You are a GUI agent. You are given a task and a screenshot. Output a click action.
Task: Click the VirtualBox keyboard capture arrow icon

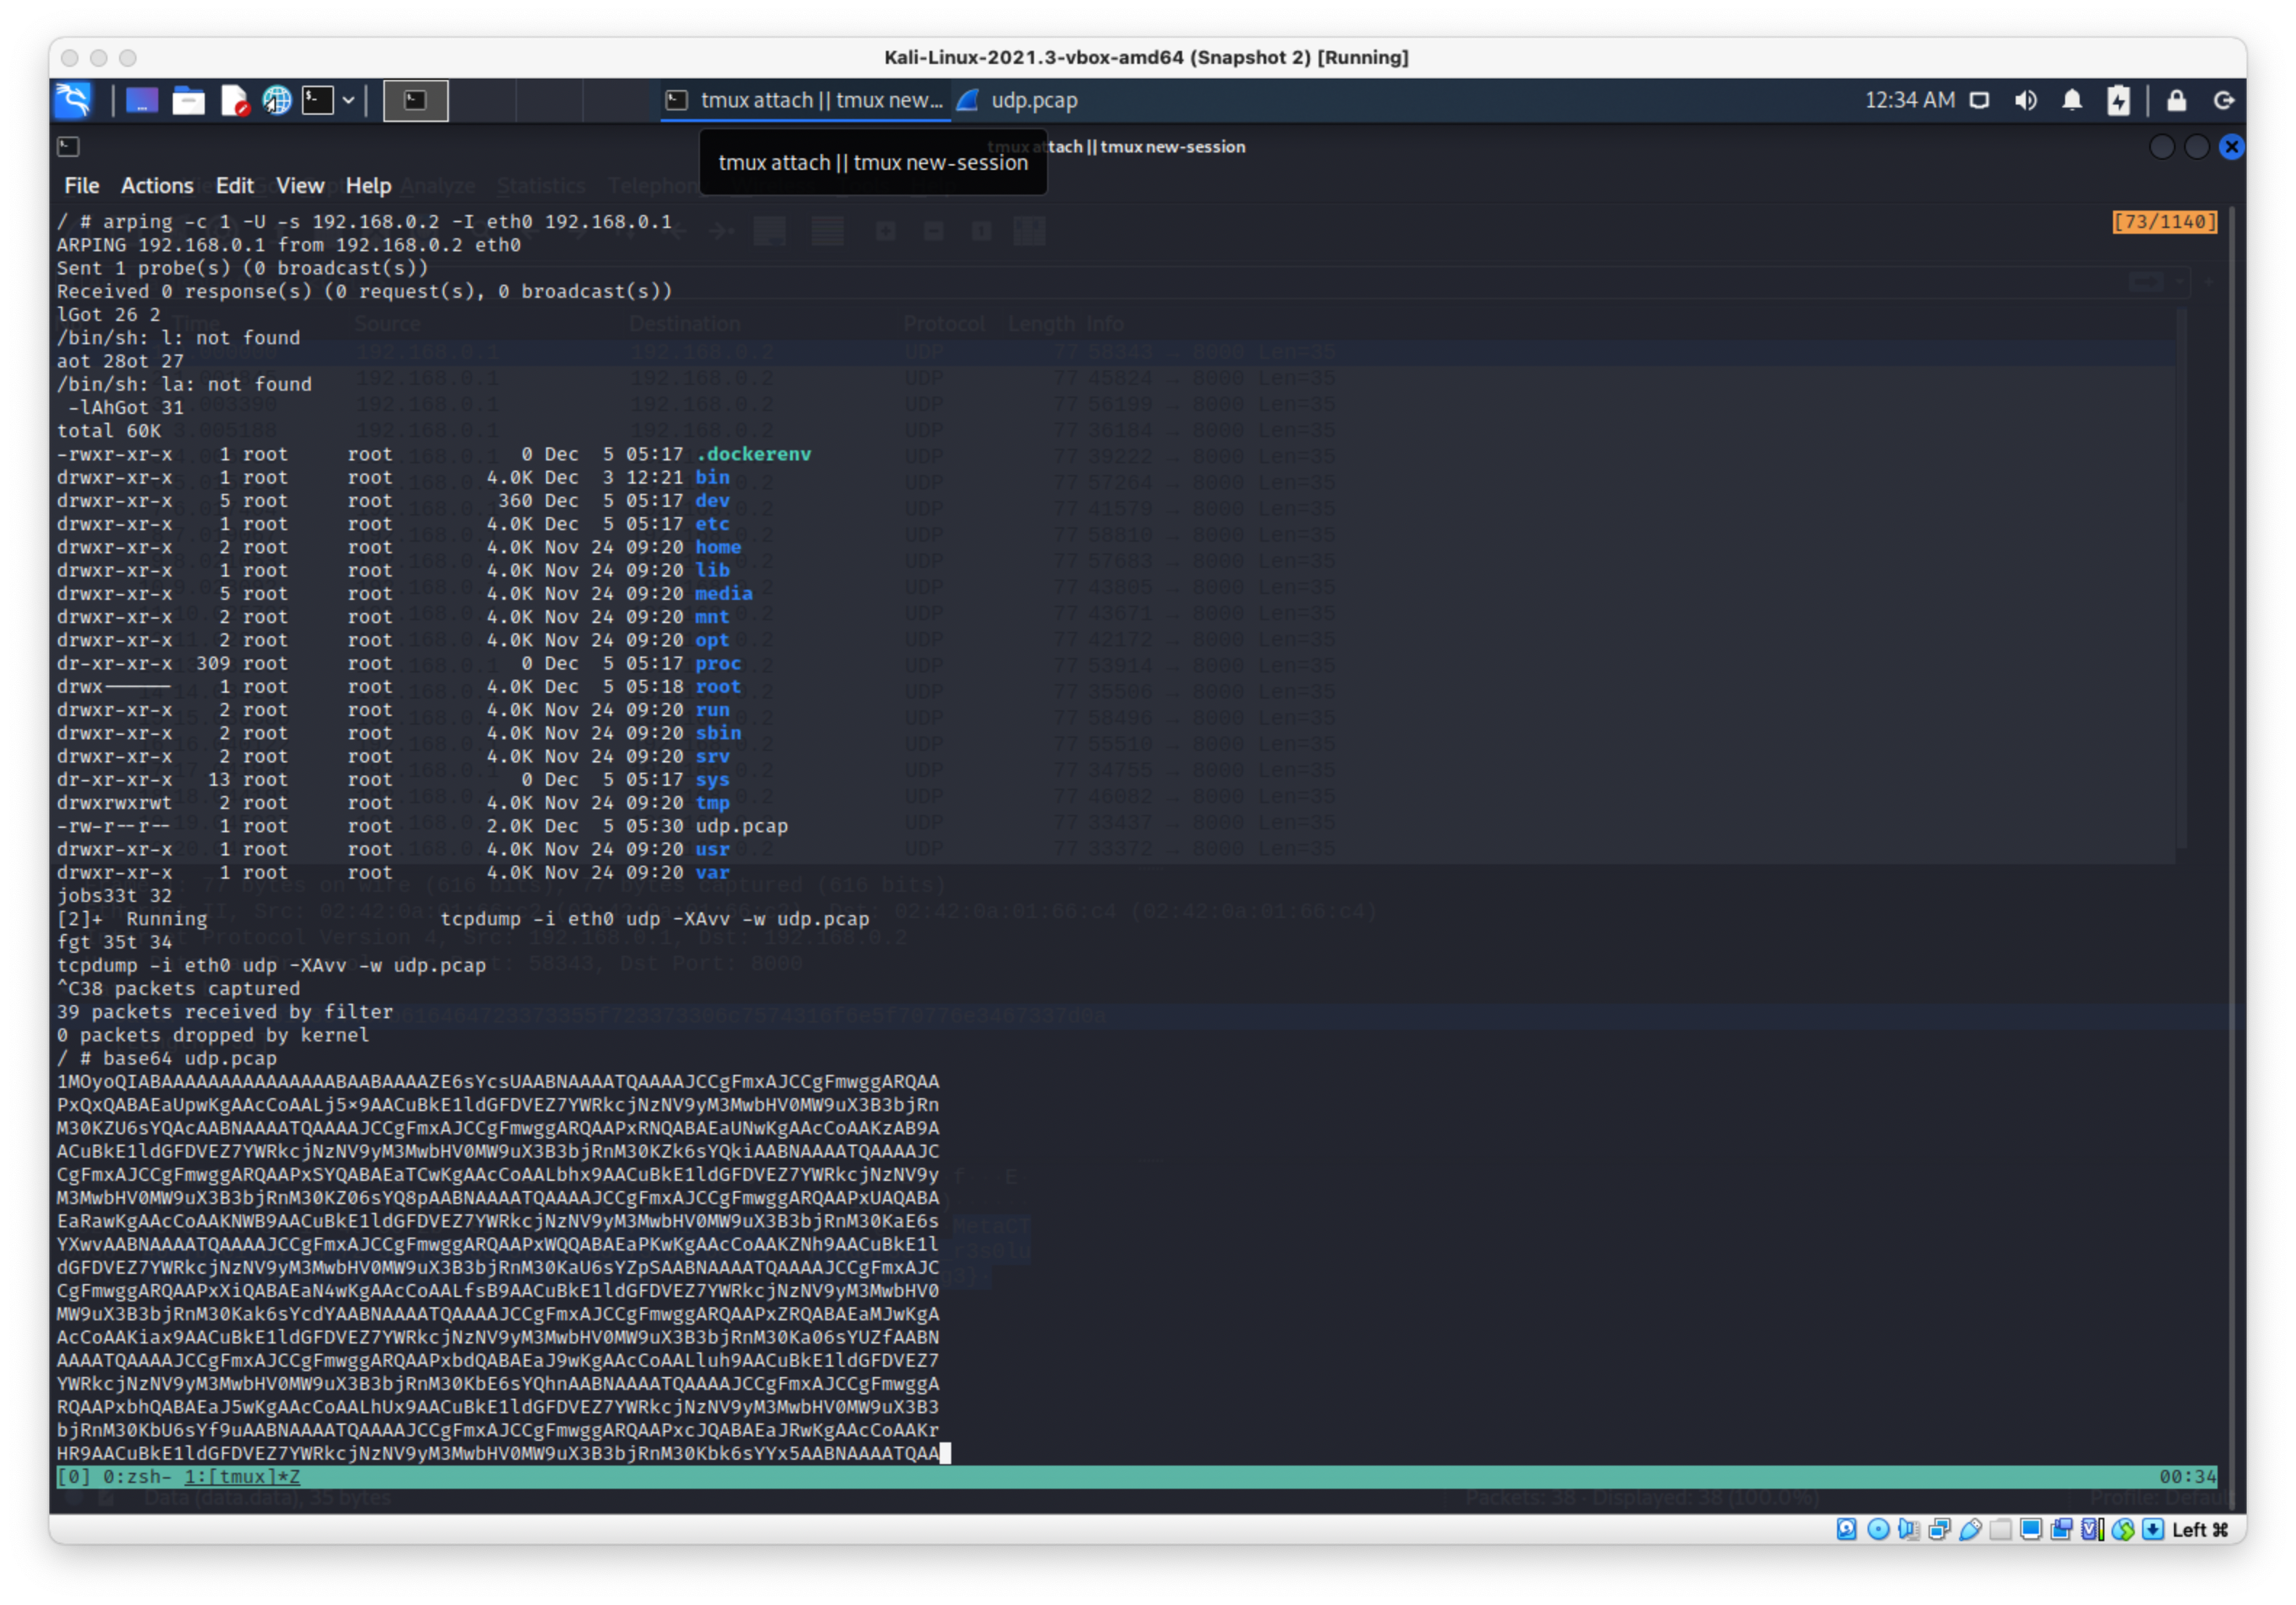coord(2153,1529)
